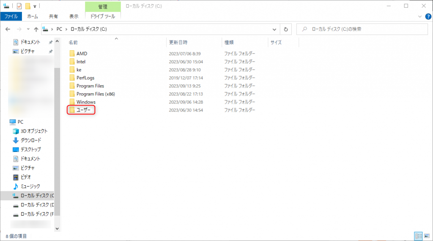This screenshot has height=241, width=433.
Task: Open the Help question mark icon
Action: (428, 16)
